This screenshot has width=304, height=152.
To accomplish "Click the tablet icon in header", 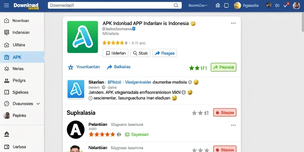I will [x=226, y=6].
